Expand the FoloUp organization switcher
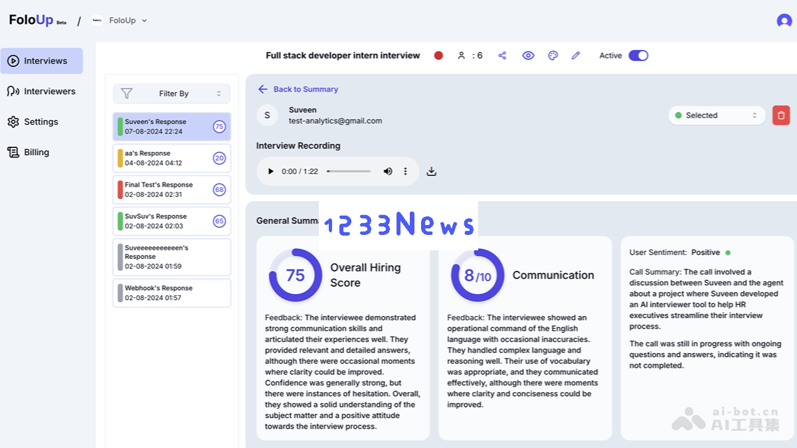The height and width of the screenshot is (448, 797). tap(120, 21)
